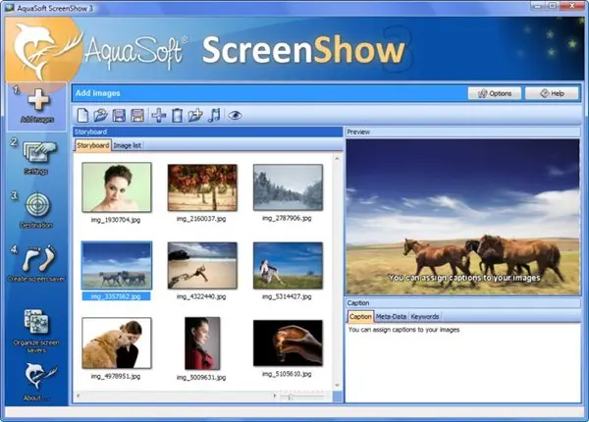Select beach thumbnail img_4322440.jpg
Viewport: 589px width, 422px height.
click(x=202, y=265)
